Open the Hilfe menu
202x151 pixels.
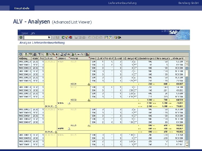click(33, 33)
